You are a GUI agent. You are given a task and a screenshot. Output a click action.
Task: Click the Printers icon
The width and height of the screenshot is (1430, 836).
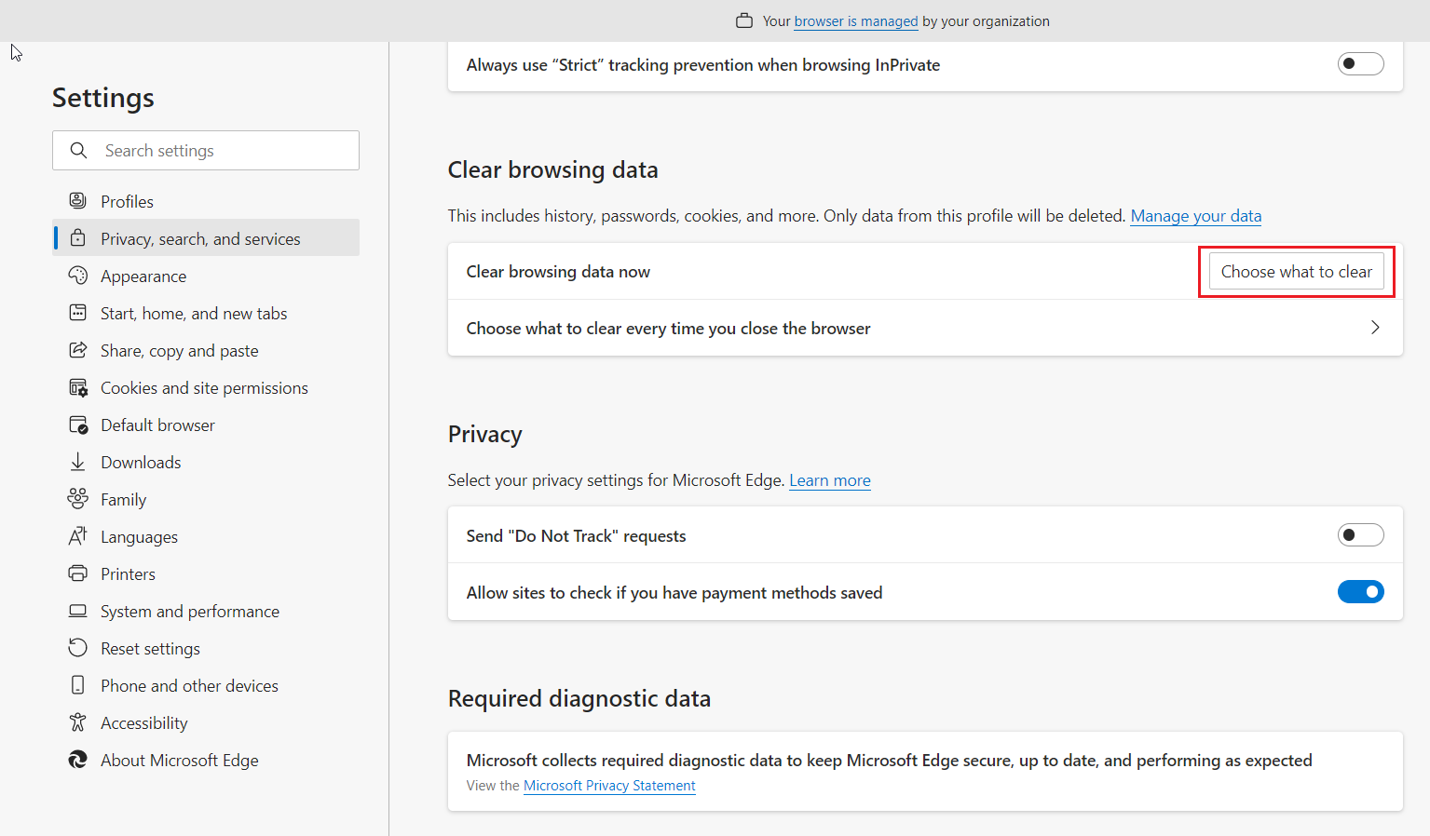(x=78, y=573)
